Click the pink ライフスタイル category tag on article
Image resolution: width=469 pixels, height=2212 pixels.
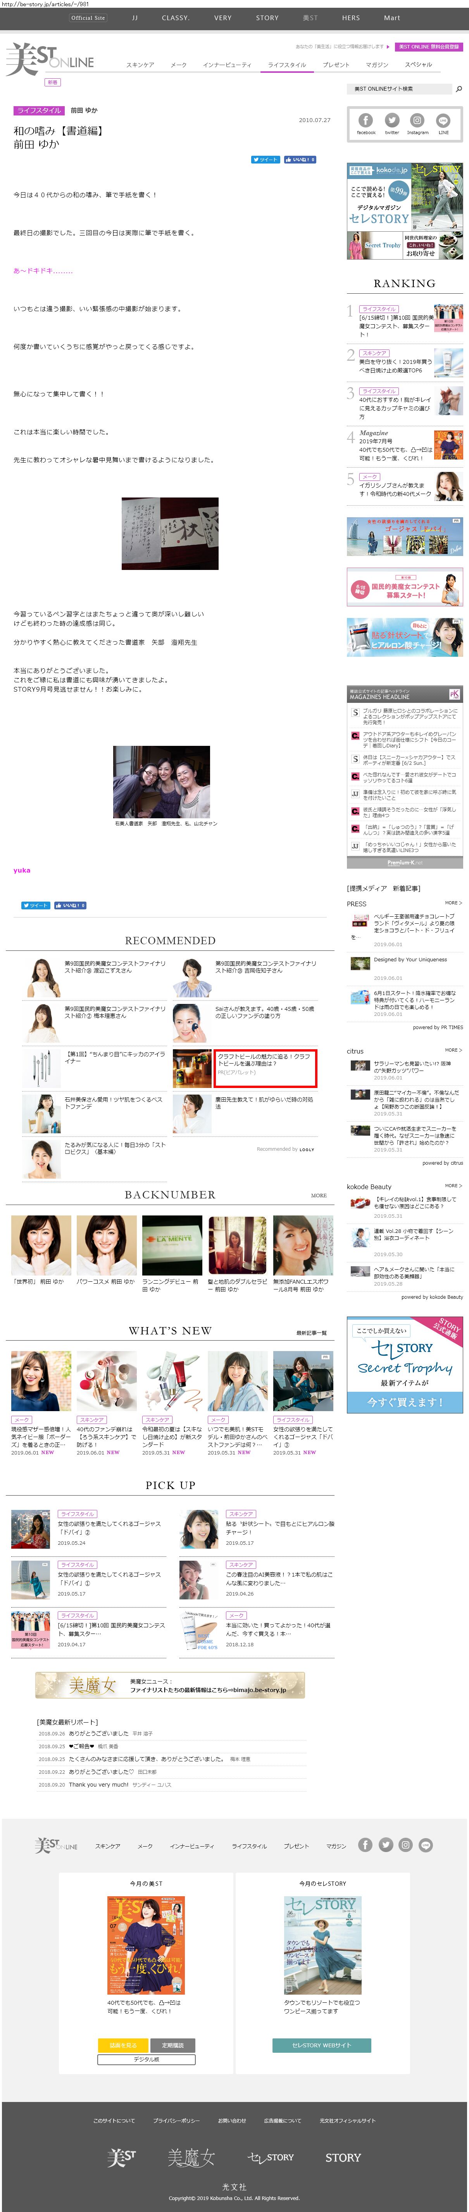[x=39, y=111]
